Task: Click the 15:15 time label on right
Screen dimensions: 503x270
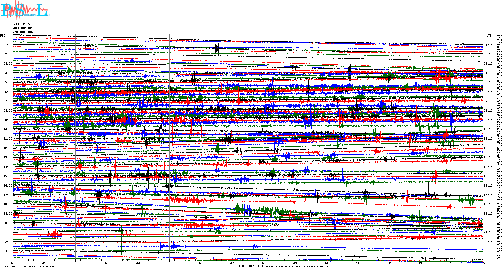Action: (x=488, y=176)
